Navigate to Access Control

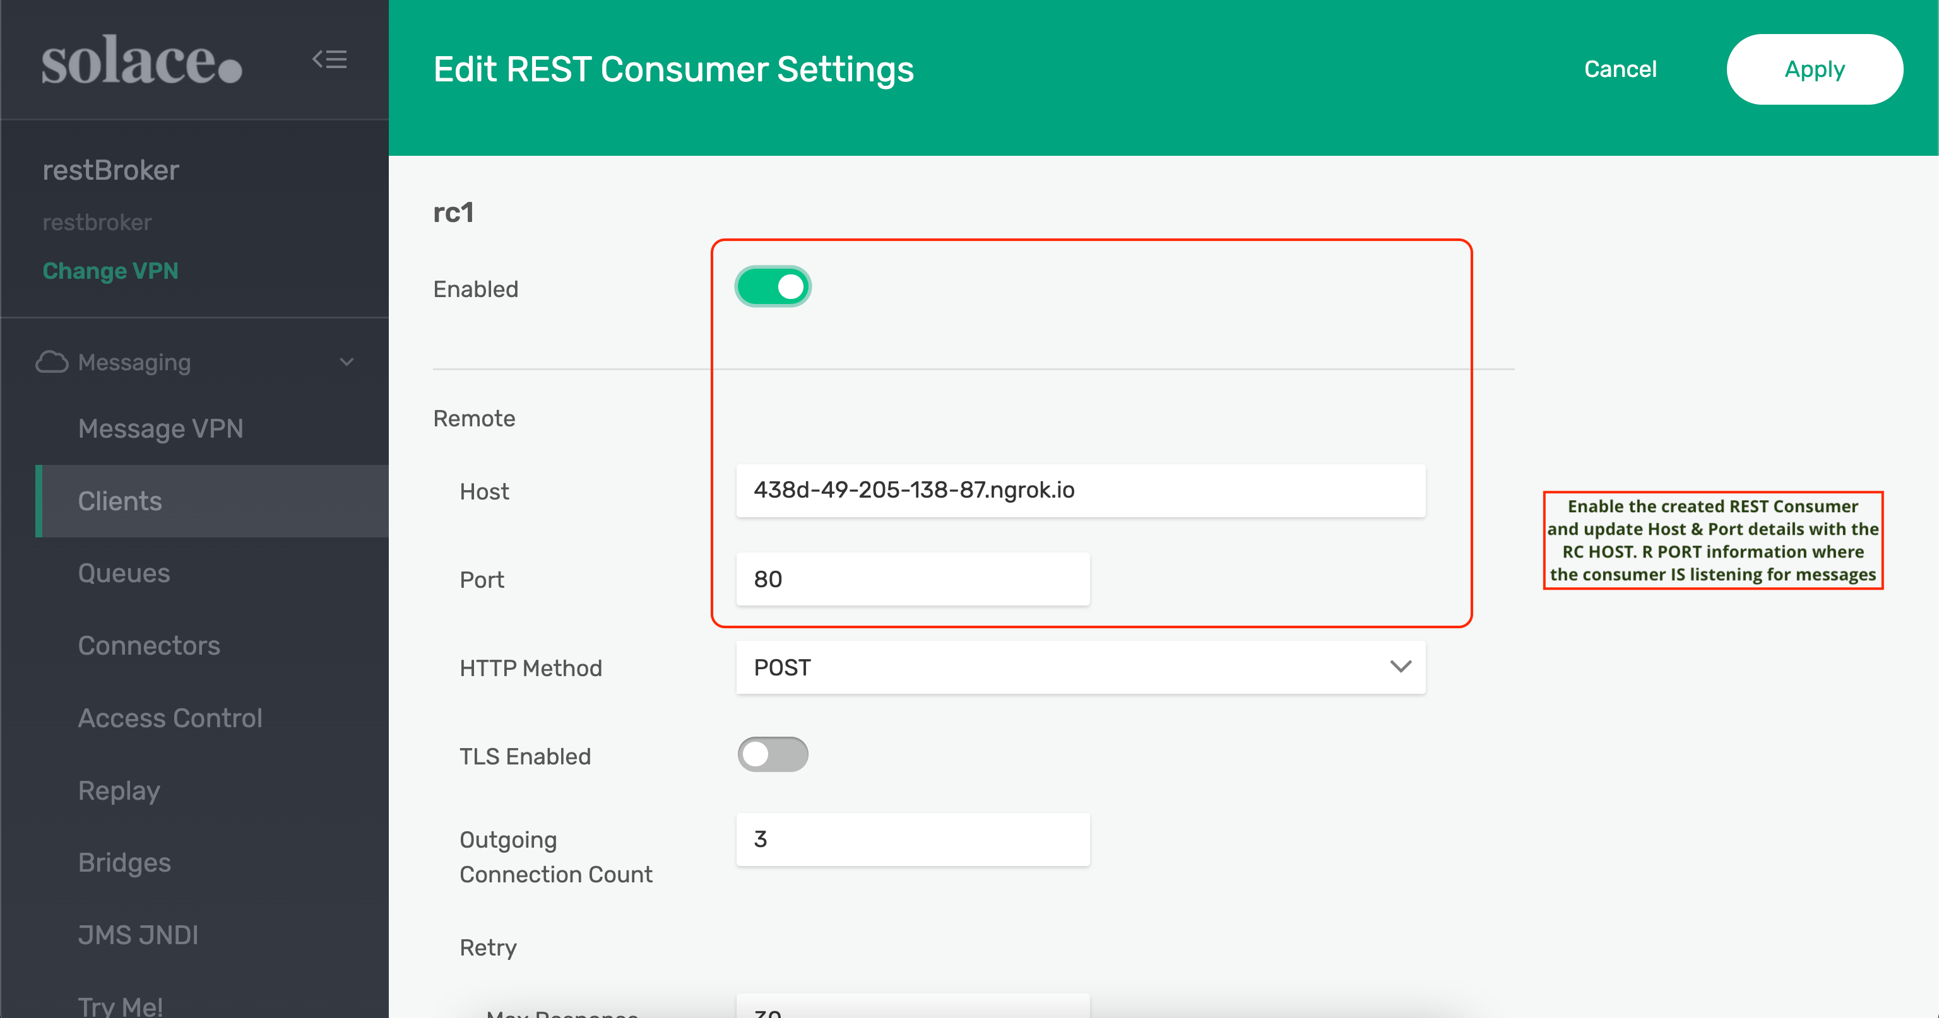(x=170, y=718)
